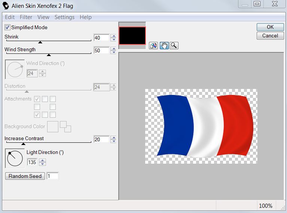Decrease the Increase Contrast value down arrow
The height and width of the screenshot is (213, 287).
[114, 141]
